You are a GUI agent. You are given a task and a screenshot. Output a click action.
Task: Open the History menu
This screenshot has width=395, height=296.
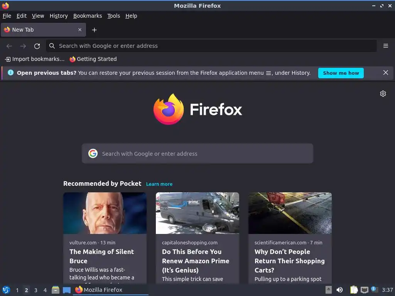[x=59, y=16]
